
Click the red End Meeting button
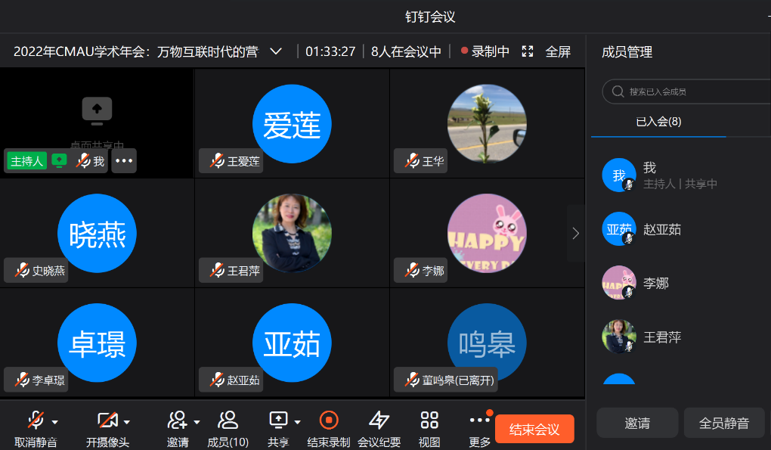534,430
